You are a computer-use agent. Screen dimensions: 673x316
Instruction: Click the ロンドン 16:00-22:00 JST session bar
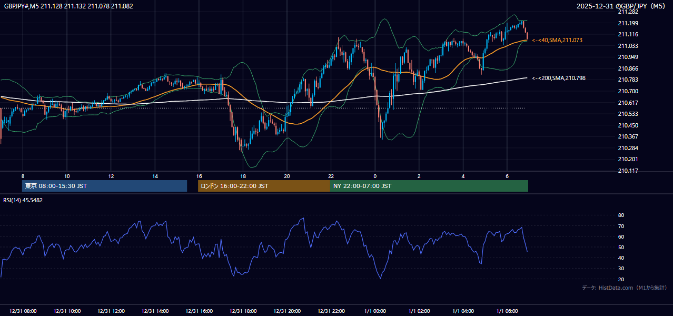264,186
